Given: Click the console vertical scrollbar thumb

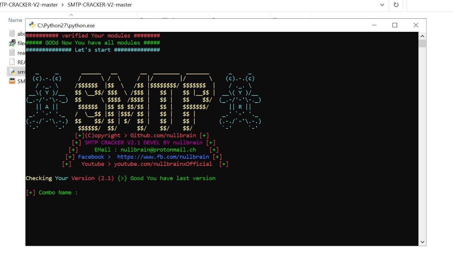Looking at the screenshot, I should [x=422, y=44].
